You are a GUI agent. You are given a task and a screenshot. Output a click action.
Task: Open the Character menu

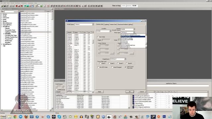[x=24, y=3]
